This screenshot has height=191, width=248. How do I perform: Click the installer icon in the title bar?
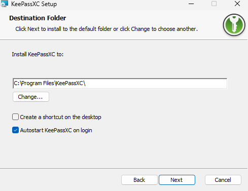[4, 4]
